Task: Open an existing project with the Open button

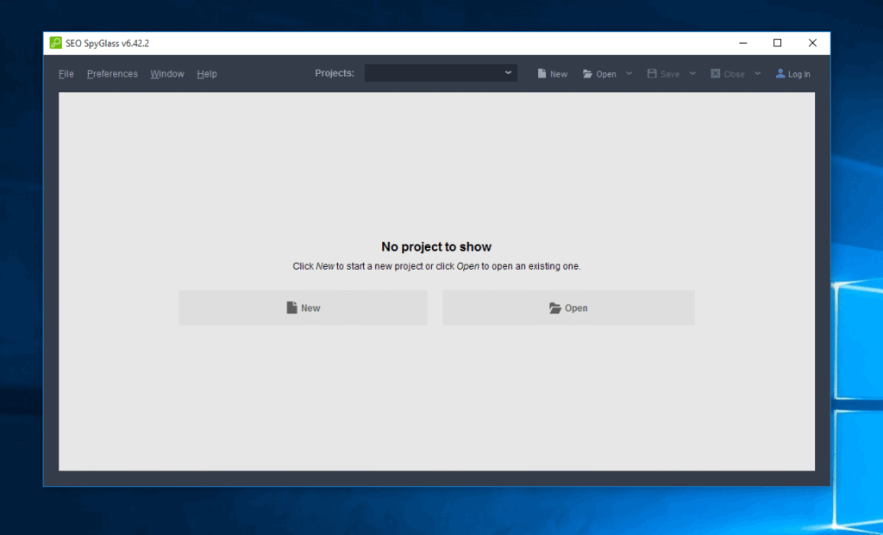Action: (568, 307)
